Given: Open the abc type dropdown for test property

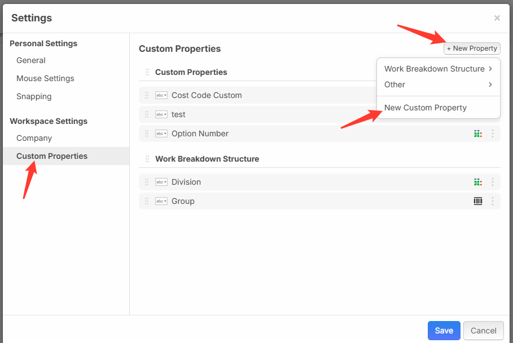Looking at the screenshot, I should pyautogui.click(x=161, y=114).
